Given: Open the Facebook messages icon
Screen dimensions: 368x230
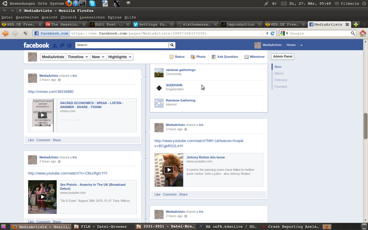Looking at the screenshot, I should coord(62,45).
